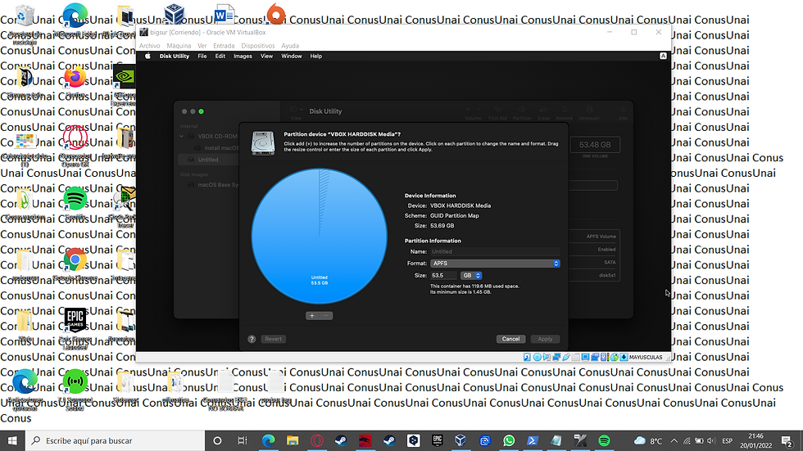
Task: Click the Cortana circle on the taskbar
Action: 217,440
